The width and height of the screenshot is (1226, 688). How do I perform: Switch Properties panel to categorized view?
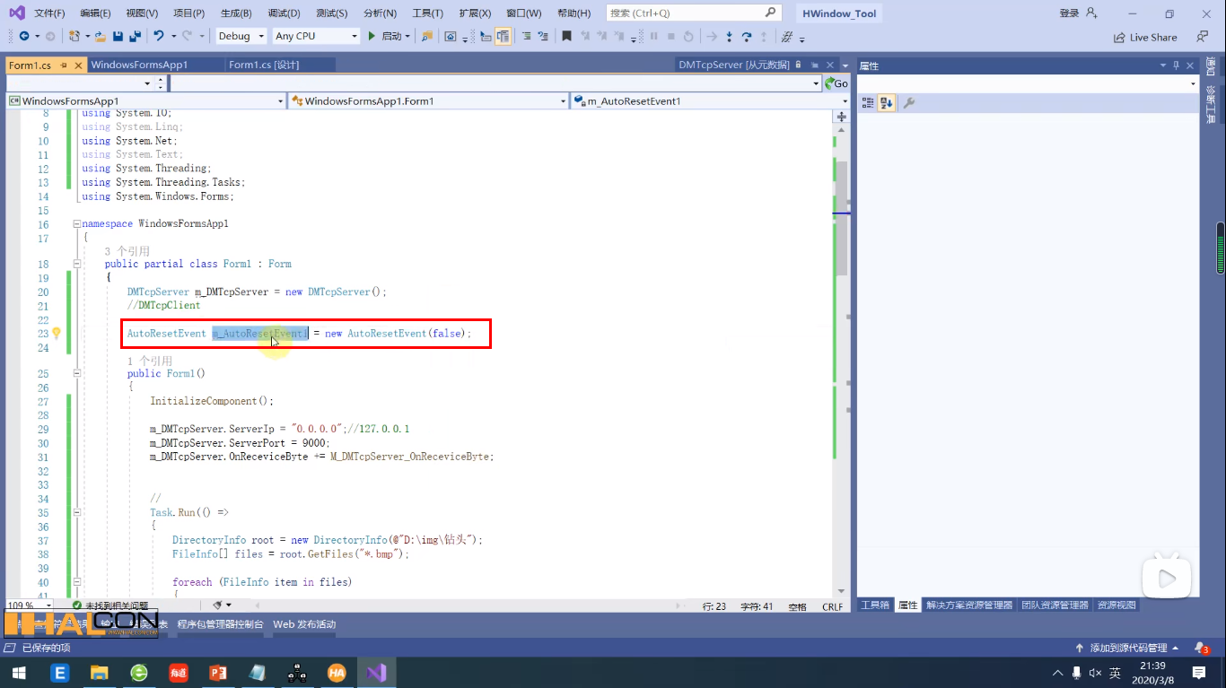click(x=868, y=101)
